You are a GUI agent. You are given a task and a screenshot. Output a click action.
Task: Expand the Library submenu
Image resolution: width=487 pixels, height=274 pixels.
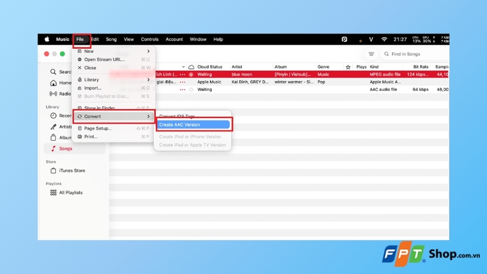tap(114, 80)
